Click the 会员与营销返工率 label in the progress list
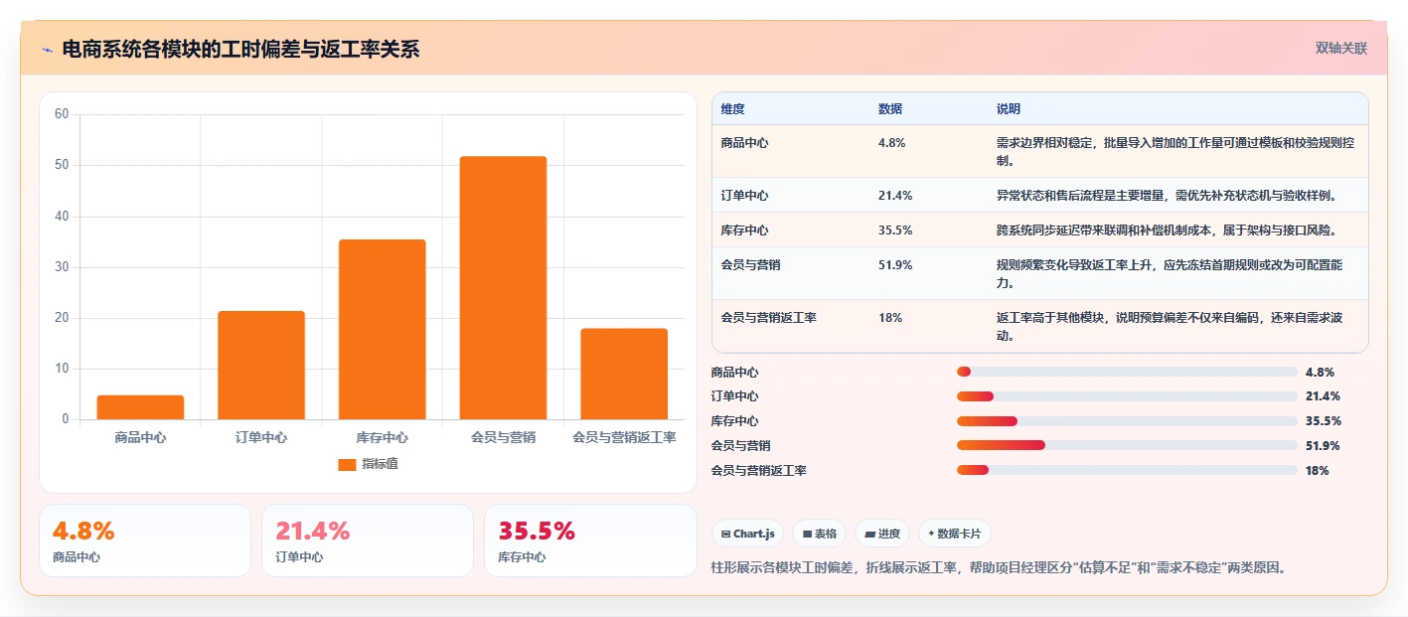Screen dimensions: 1408x617 pyautogui.click(x=759, y=471)
